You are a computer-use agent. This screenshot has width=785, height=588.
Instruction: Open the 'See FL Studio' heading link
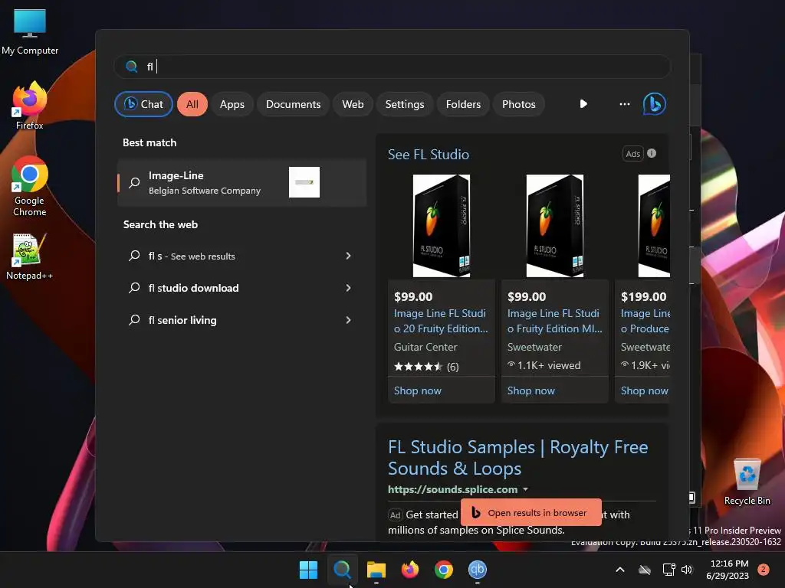tap(429, 155)
